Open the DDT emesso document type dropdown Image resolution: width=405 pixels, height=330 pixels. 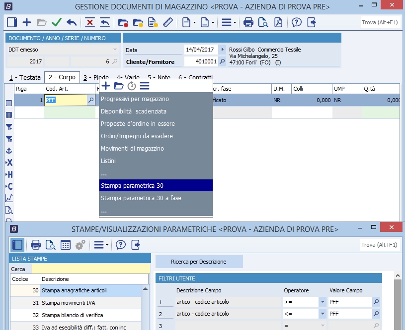115,50
